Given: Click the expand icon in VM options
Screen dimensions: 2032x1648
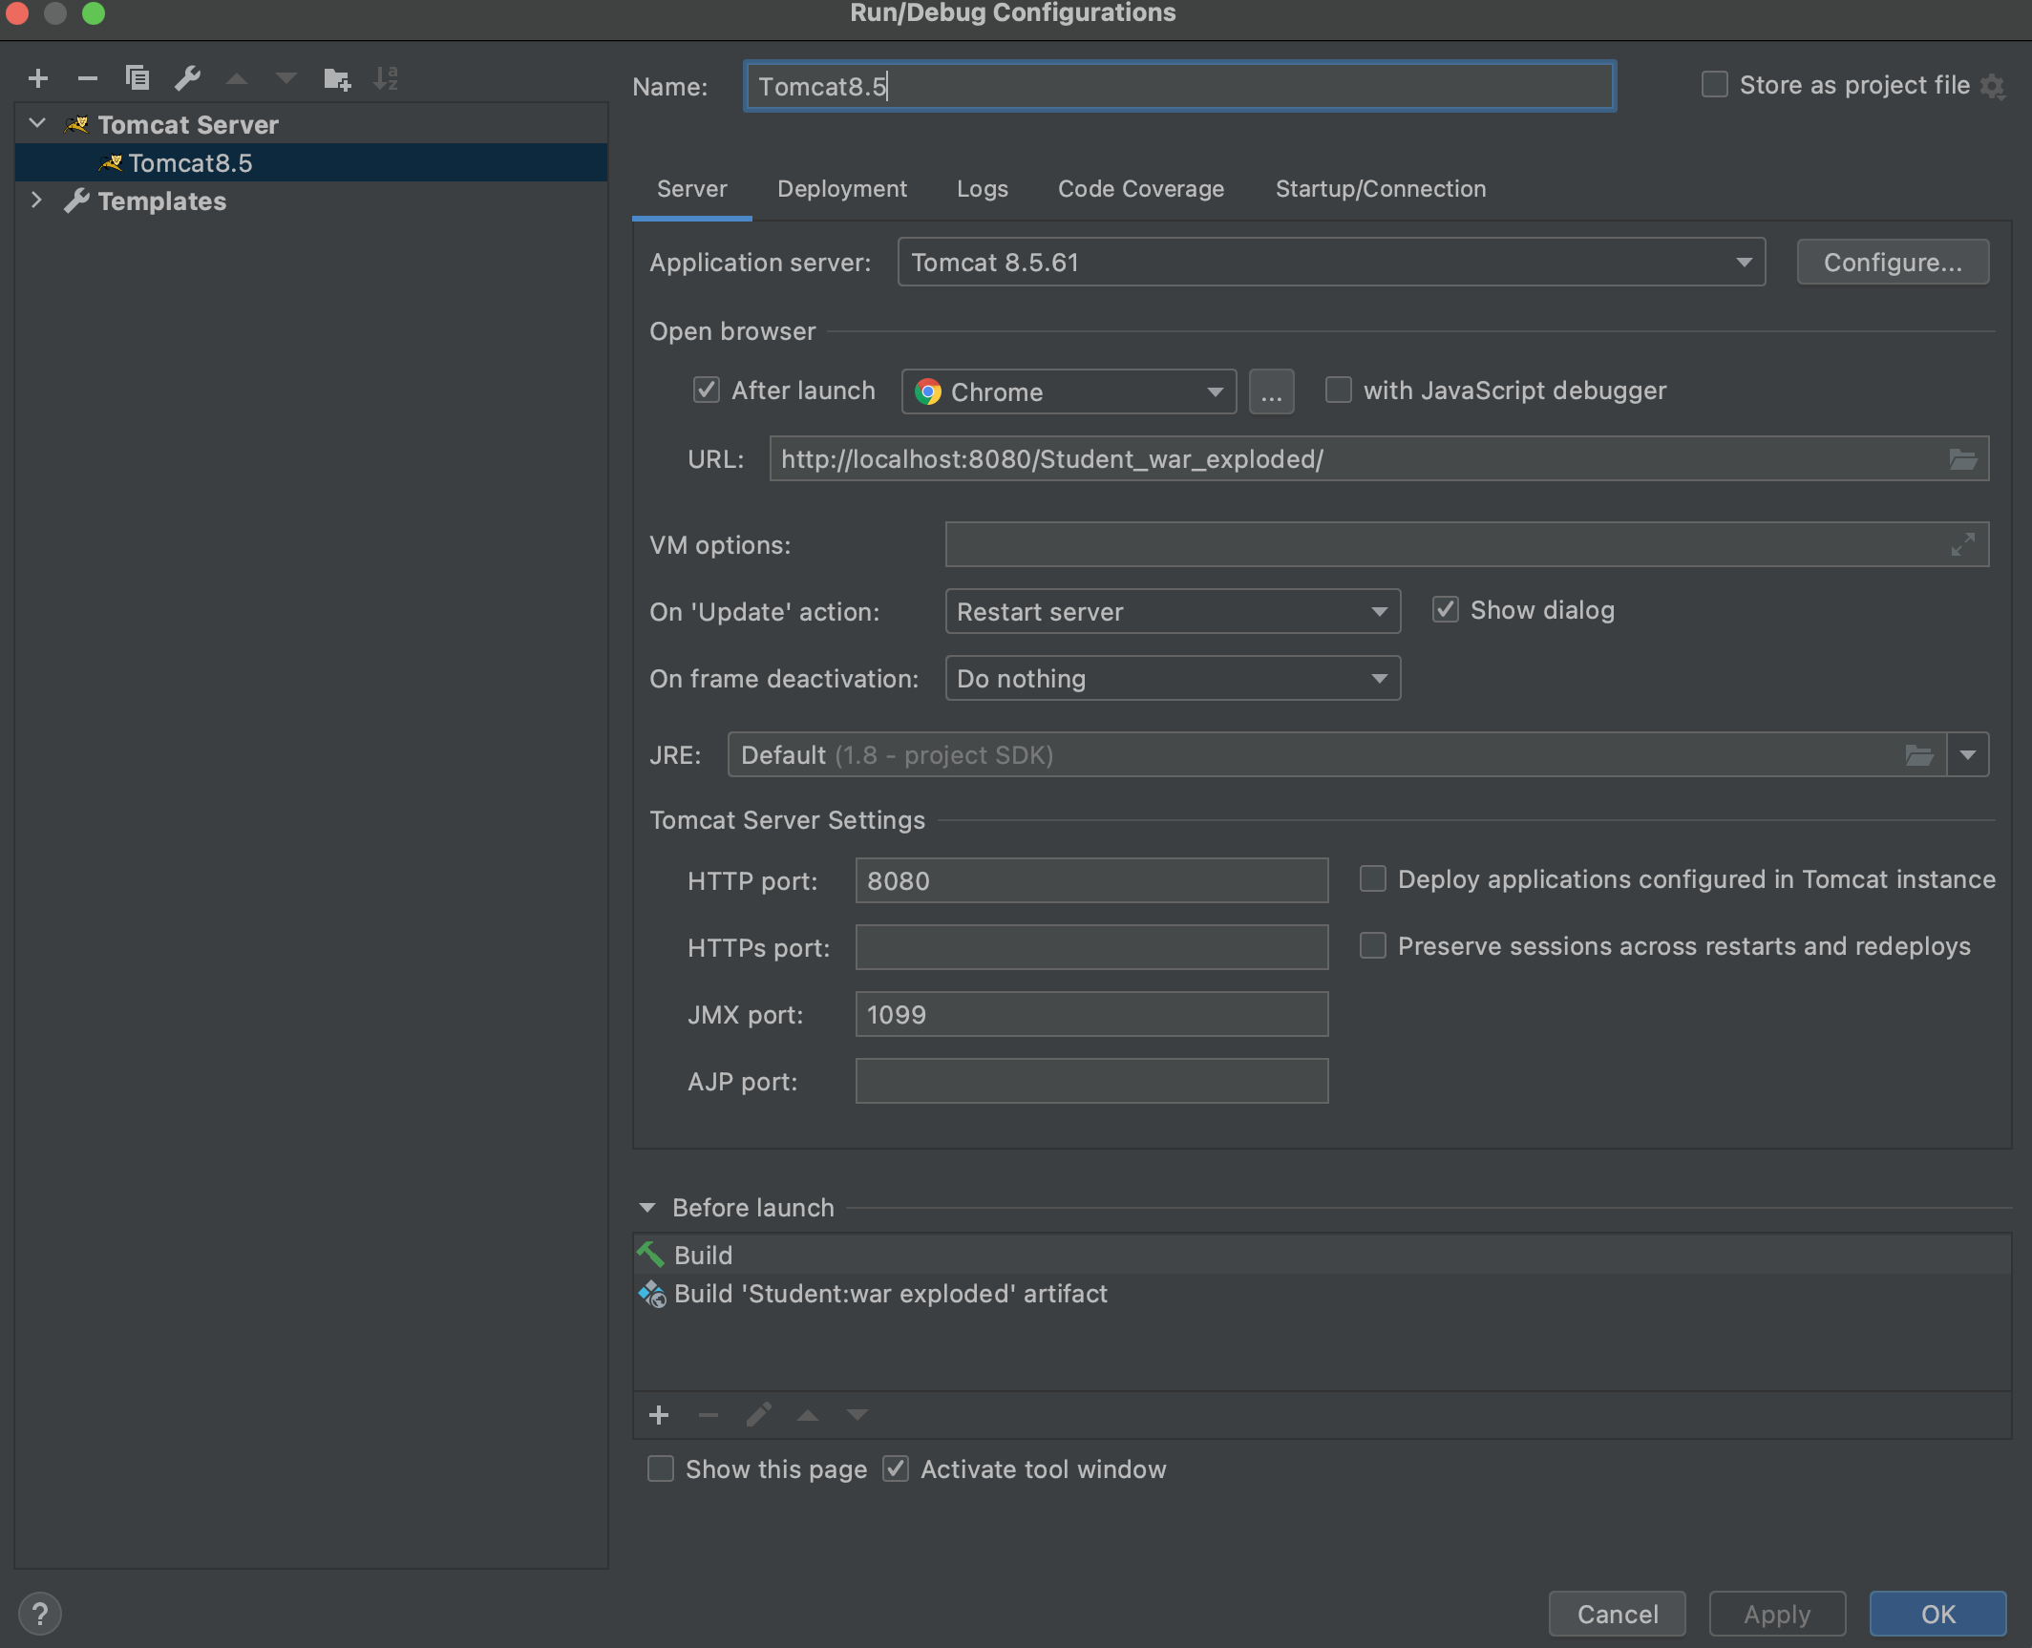Looking at the screenshot, I should (1962, 545).
